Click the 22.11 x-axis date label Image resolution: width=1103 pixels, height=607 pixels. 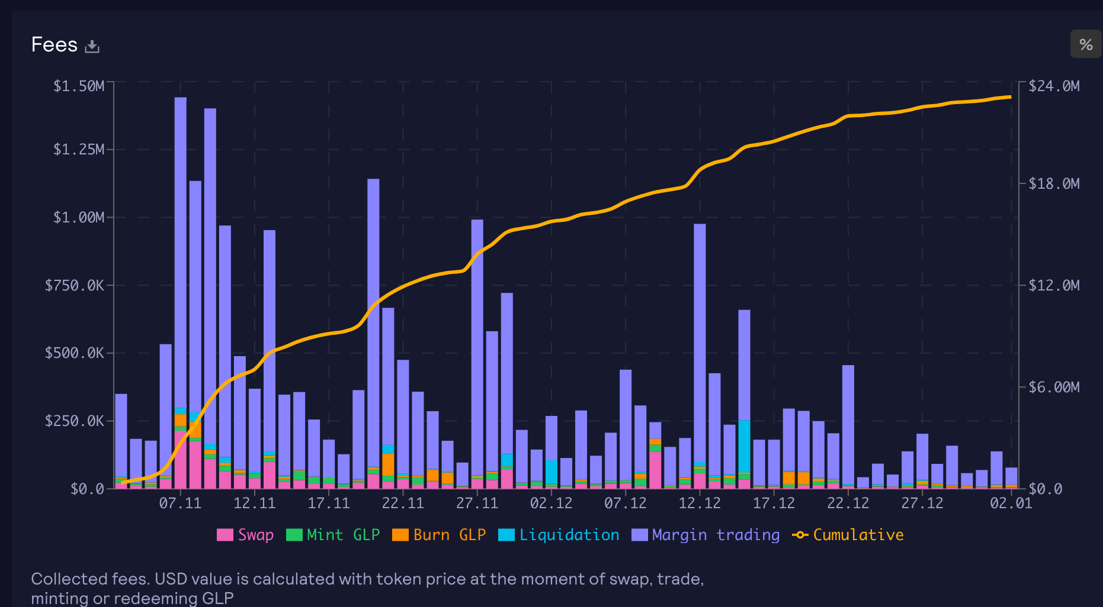403,503
